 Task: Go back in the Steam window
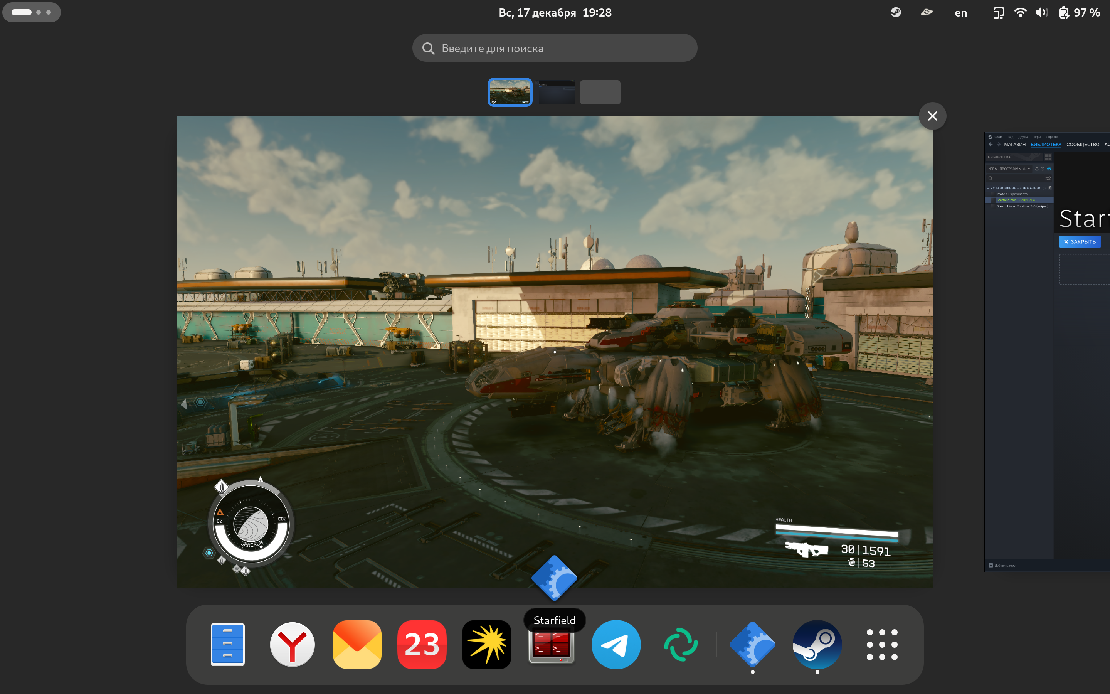pyautogui.click(x=991, y=144)
